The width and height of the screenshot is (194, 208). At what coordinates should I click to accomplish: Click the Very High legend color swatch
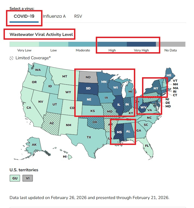point(141,44)
